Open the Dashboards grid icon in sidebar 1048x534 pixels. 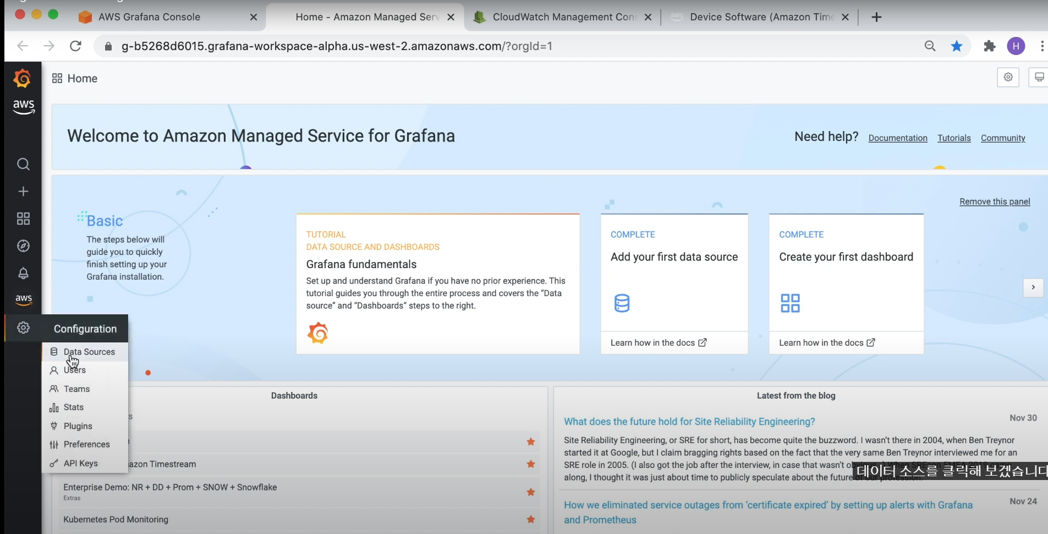(23, 219)
